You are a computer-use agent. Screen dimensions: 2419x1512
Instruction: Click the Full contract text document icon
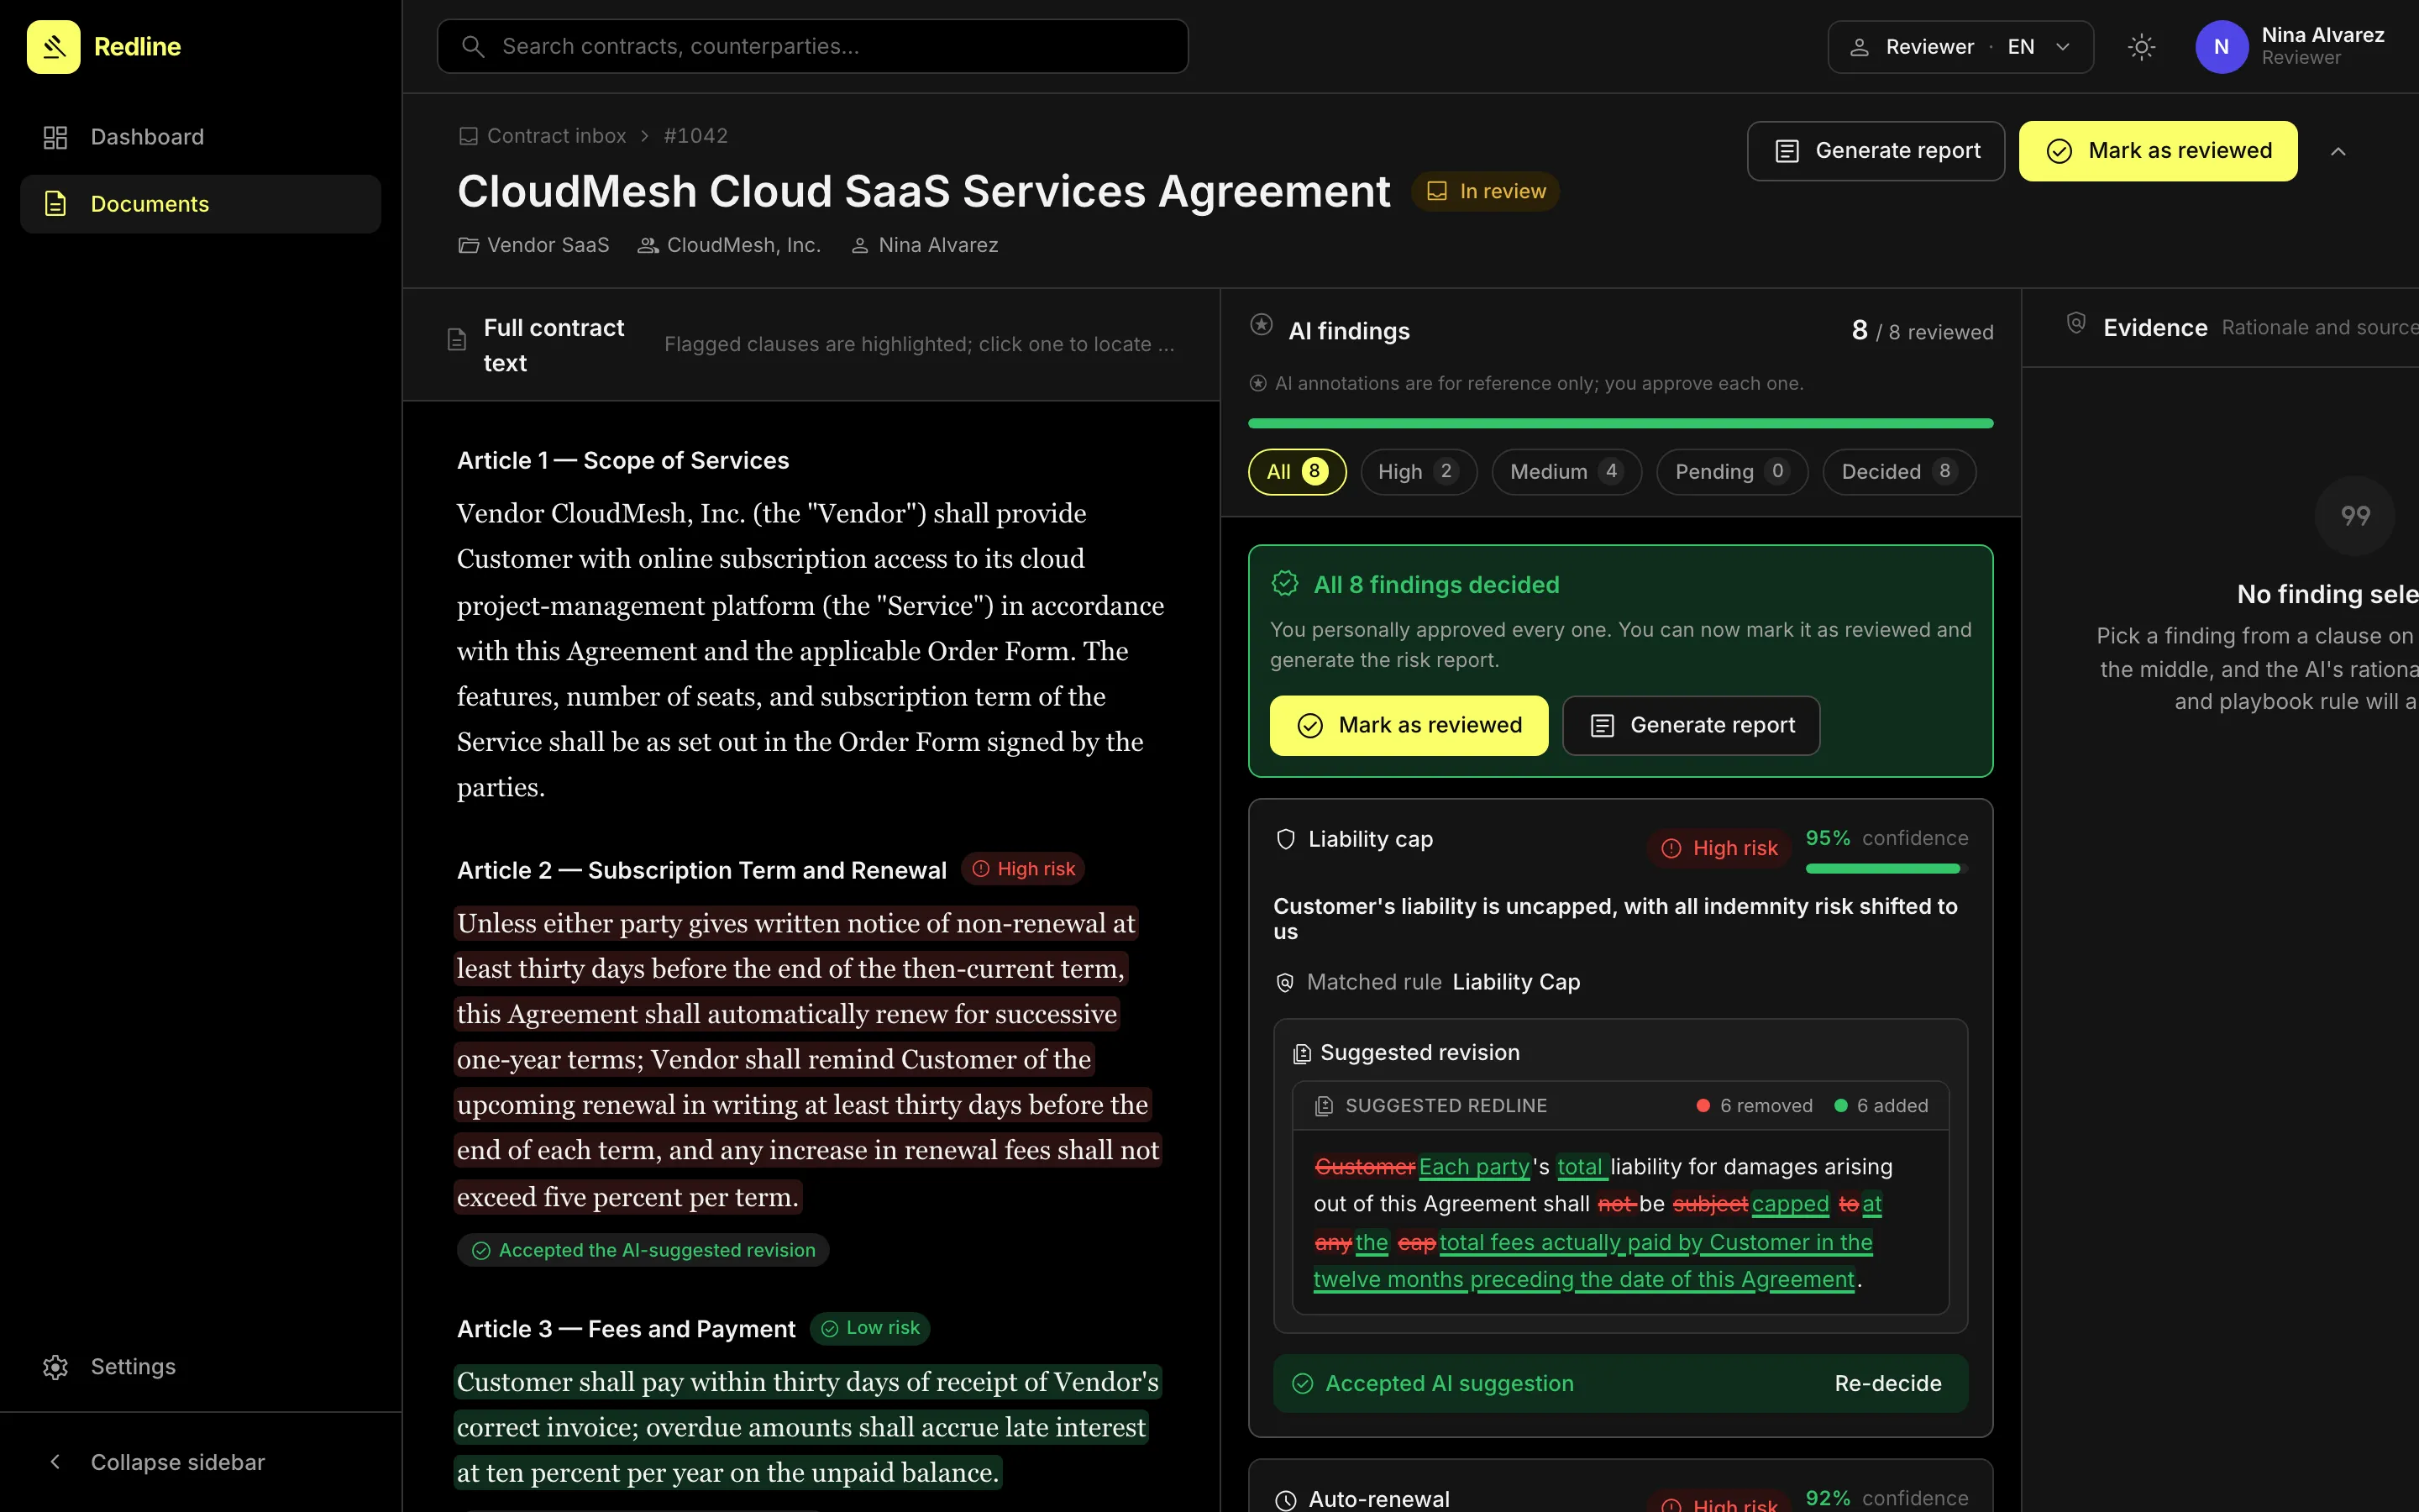457,340
